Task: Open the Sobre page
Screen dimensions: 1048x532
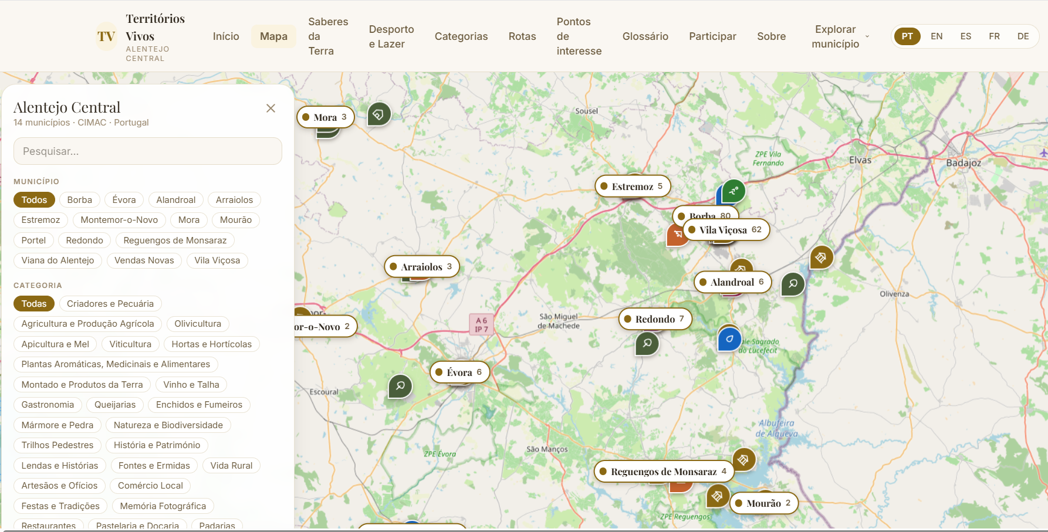Action: (x=771, y=36)
